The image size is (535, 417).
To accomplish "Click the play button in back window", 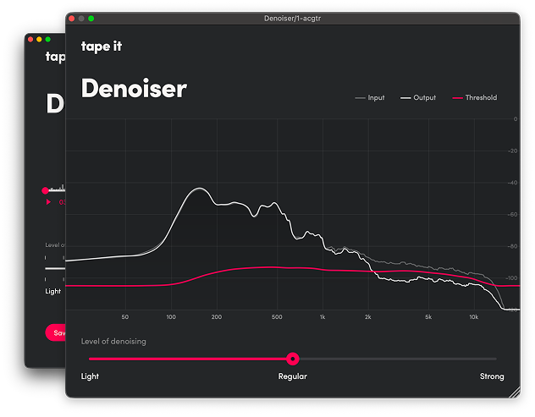I will pyautogui.click(x=48, y=202).
